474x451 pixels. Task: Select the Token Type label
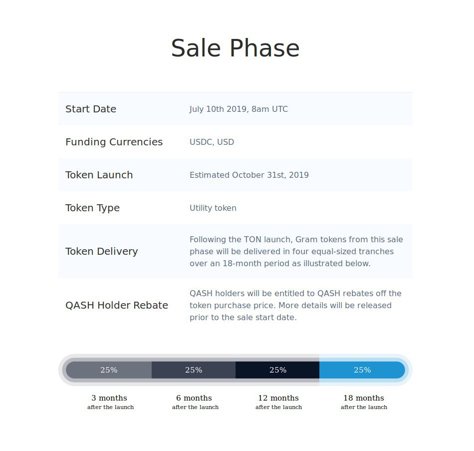pyautogui.click(x=92, y=208)
